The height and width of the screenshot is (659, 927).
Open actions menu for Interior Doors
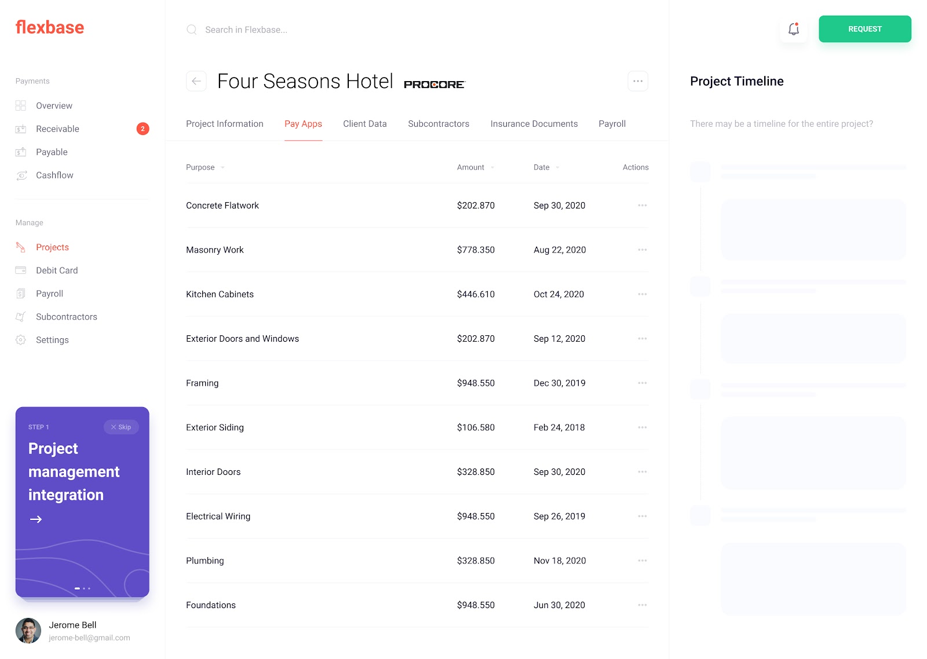(643, 472)
